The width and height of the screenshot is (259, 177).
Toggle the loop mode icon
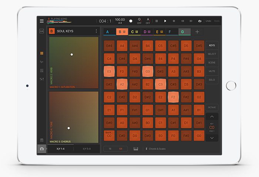click(x=200, y=21)
